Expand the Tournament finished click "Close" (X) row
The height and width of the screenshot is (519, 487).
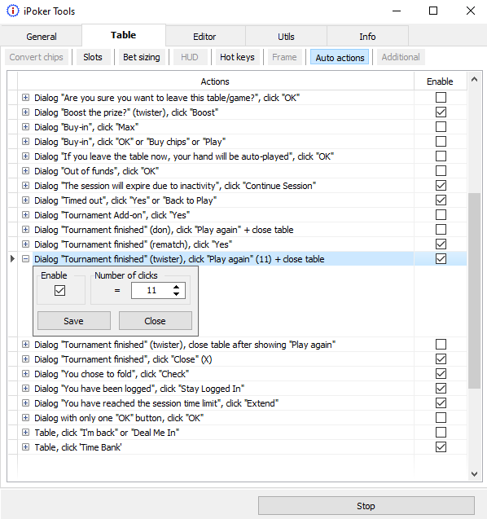(25, 359)
